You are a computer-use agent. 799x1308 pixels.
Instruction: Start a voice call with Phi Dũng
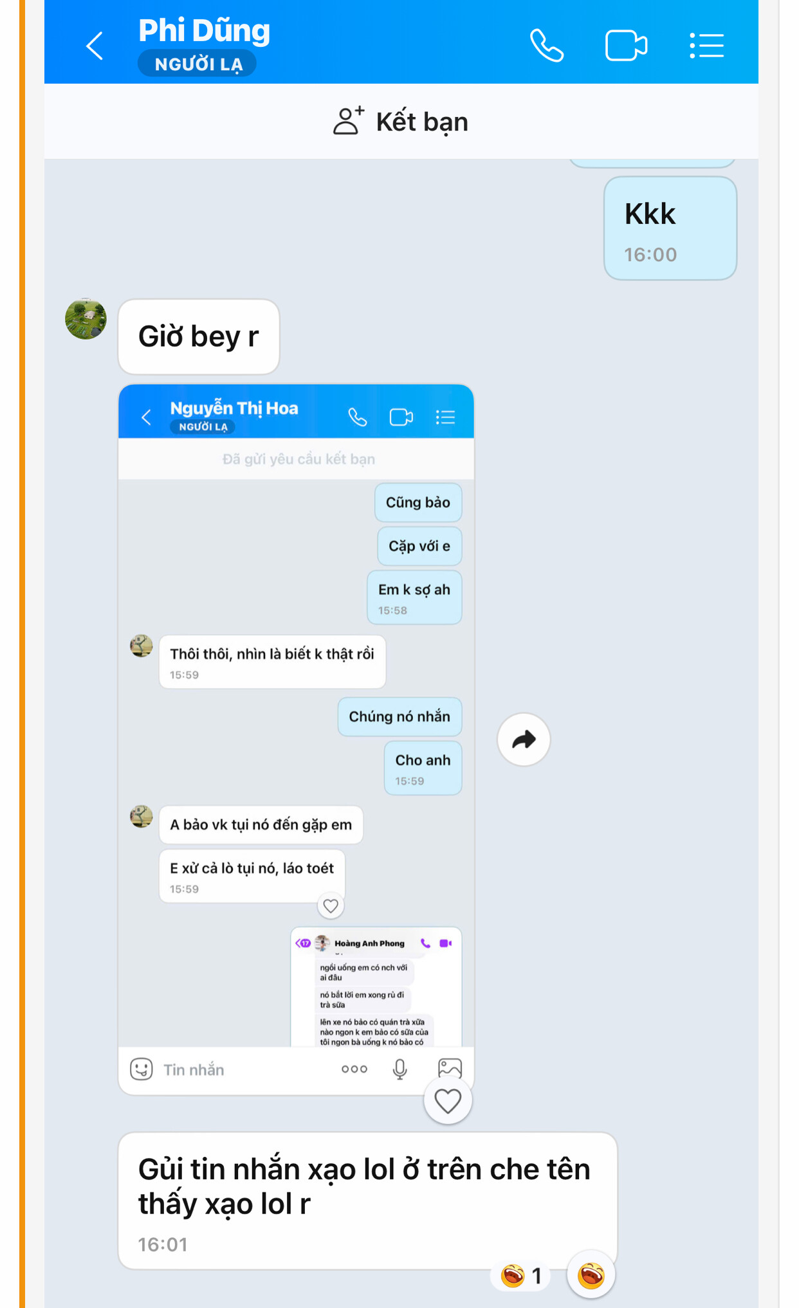(x=547, y=46)
